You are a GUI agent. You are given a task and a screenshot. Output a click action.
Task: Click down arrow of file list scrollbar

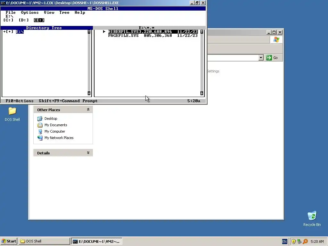(x=202, y=93)
